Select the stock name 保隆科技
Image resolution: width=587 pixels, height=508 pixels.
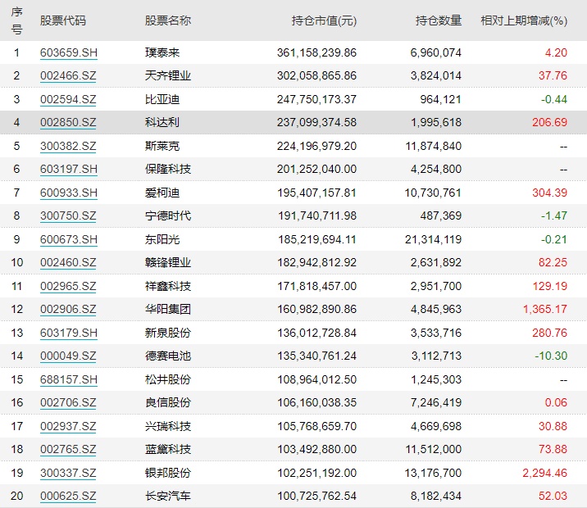pos(168,169)
